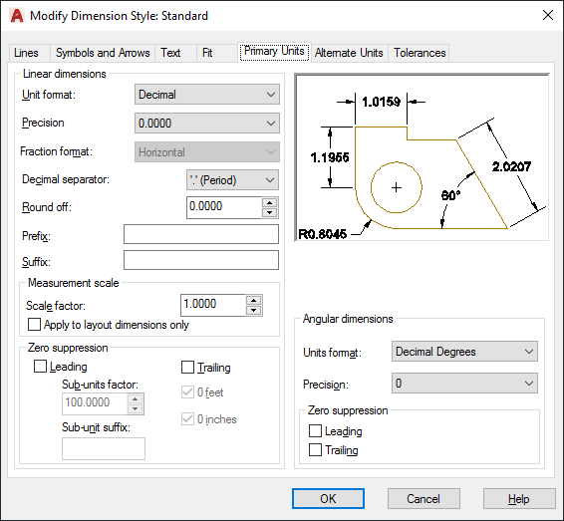Image resolution: width=564 pixels, height=521 pixels.
Task: Confirm changes with the OK button
Action: [328, 499]
